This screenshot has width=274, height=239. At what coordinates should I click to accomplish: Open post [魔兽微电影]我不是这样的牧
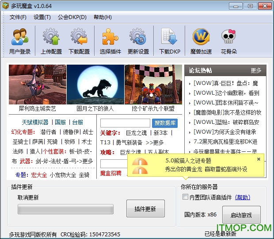(x=227, y=112)
